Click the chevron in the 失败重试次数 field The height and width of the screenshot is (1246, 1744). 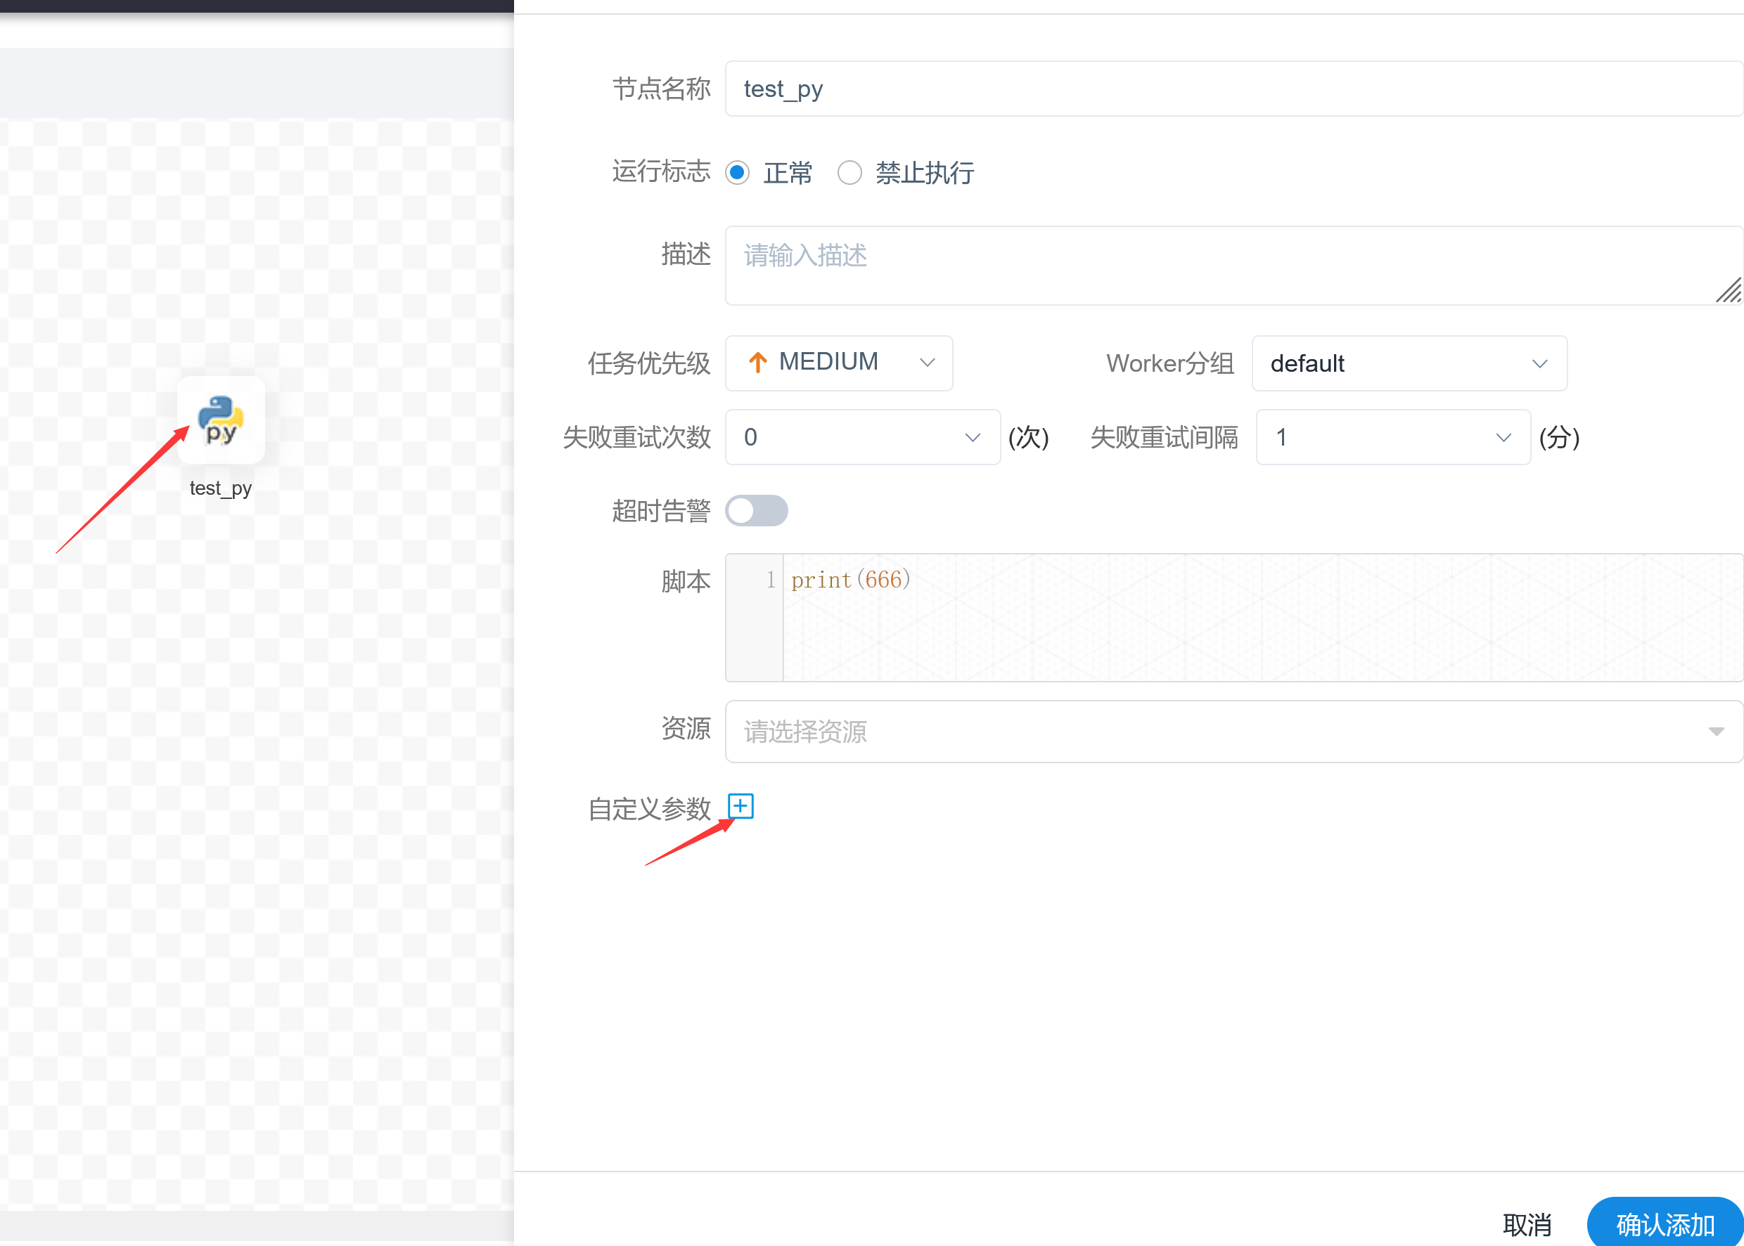[972, 437]
